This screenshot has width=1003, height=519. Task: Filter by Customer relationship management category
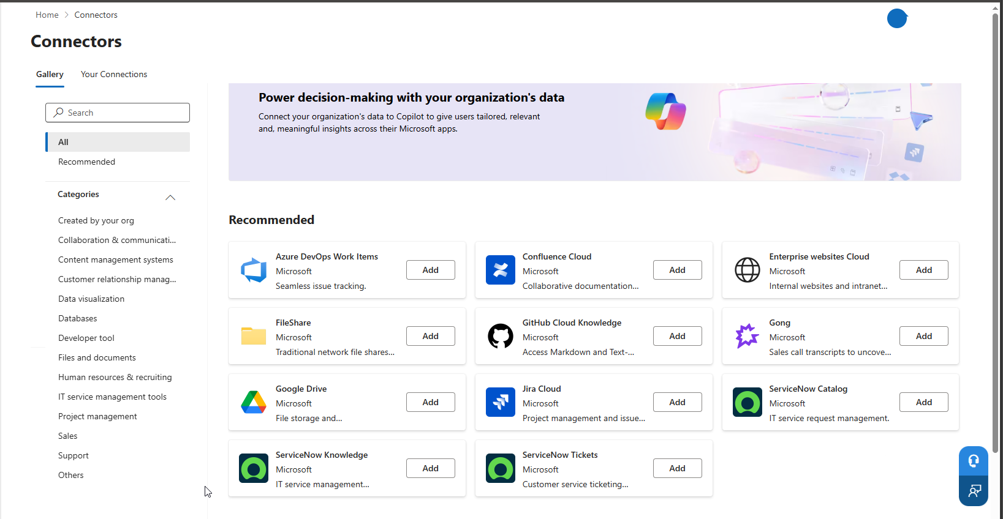click(117, 279)
